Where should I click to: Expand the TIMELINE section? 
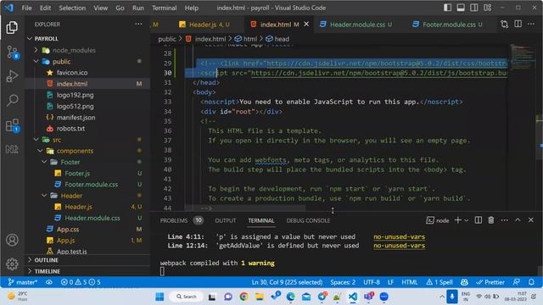coord(48,271)
